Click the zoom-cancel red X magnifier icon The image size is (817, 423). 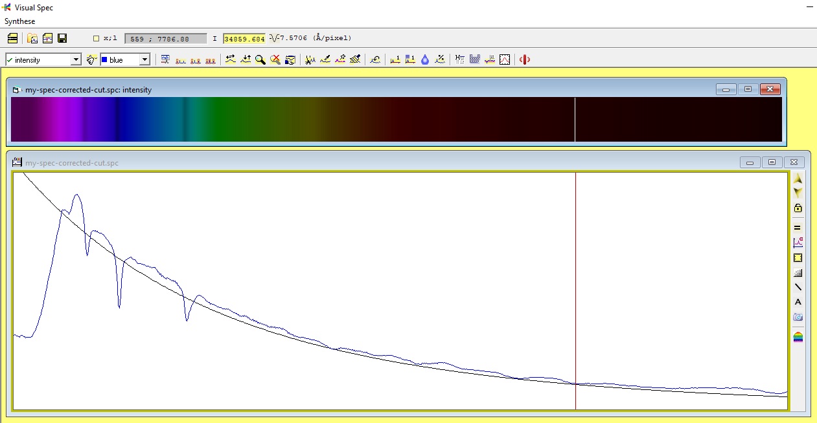pos(275,60)
